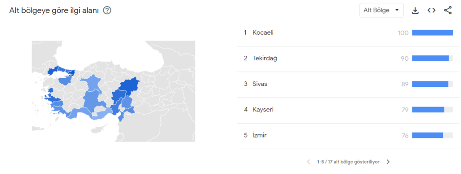
Task: Click the Alt bölgeye göre ilgi alanı title
Action: pos(54,10)
